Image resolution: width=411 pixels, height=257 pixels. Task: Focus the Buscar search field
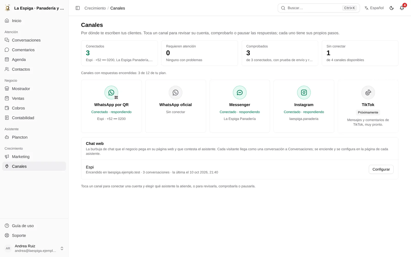(x=319, y=8)
